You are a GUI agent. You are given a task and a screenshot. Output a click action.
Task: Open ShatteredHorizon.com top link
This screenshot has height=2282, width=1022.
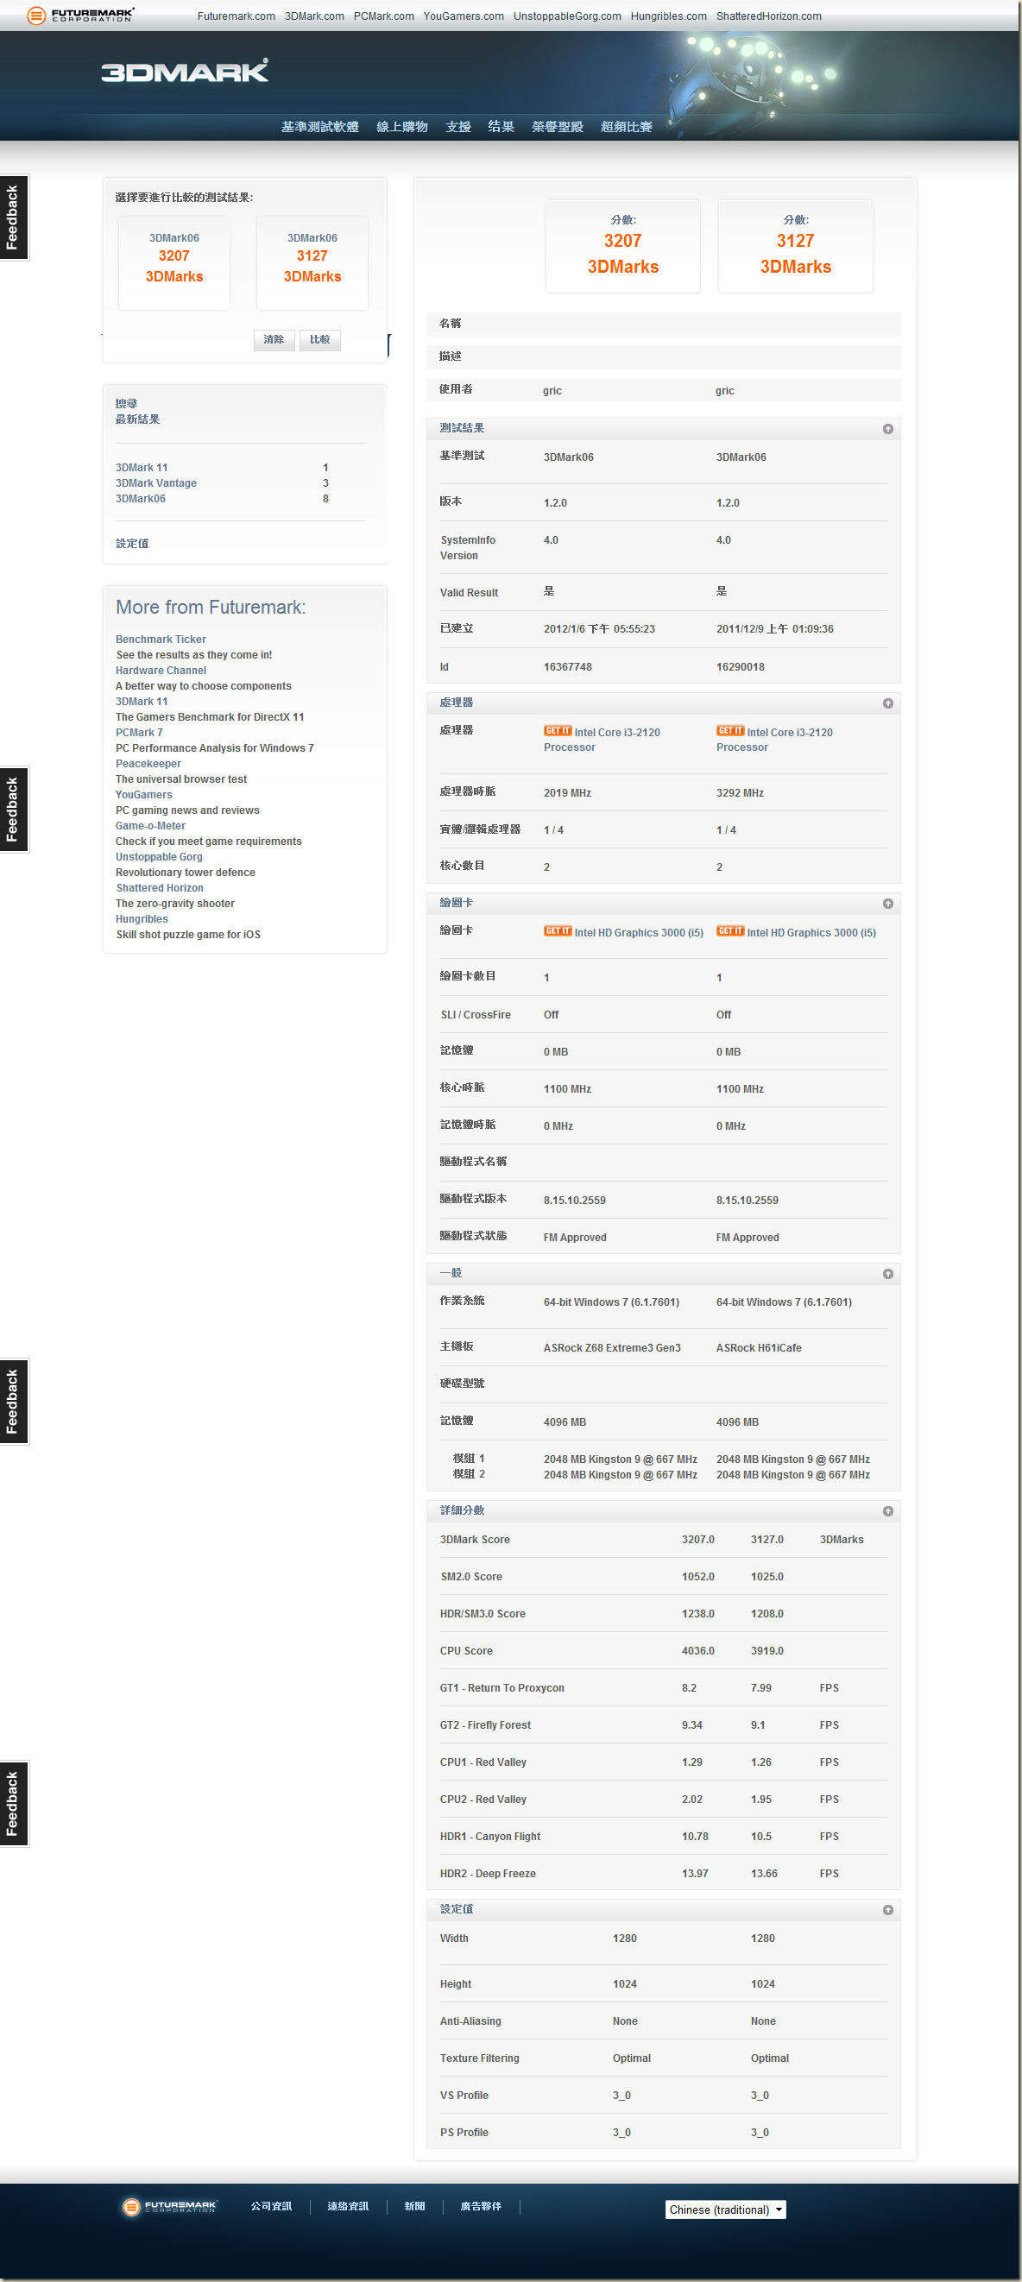coord(769,16)
